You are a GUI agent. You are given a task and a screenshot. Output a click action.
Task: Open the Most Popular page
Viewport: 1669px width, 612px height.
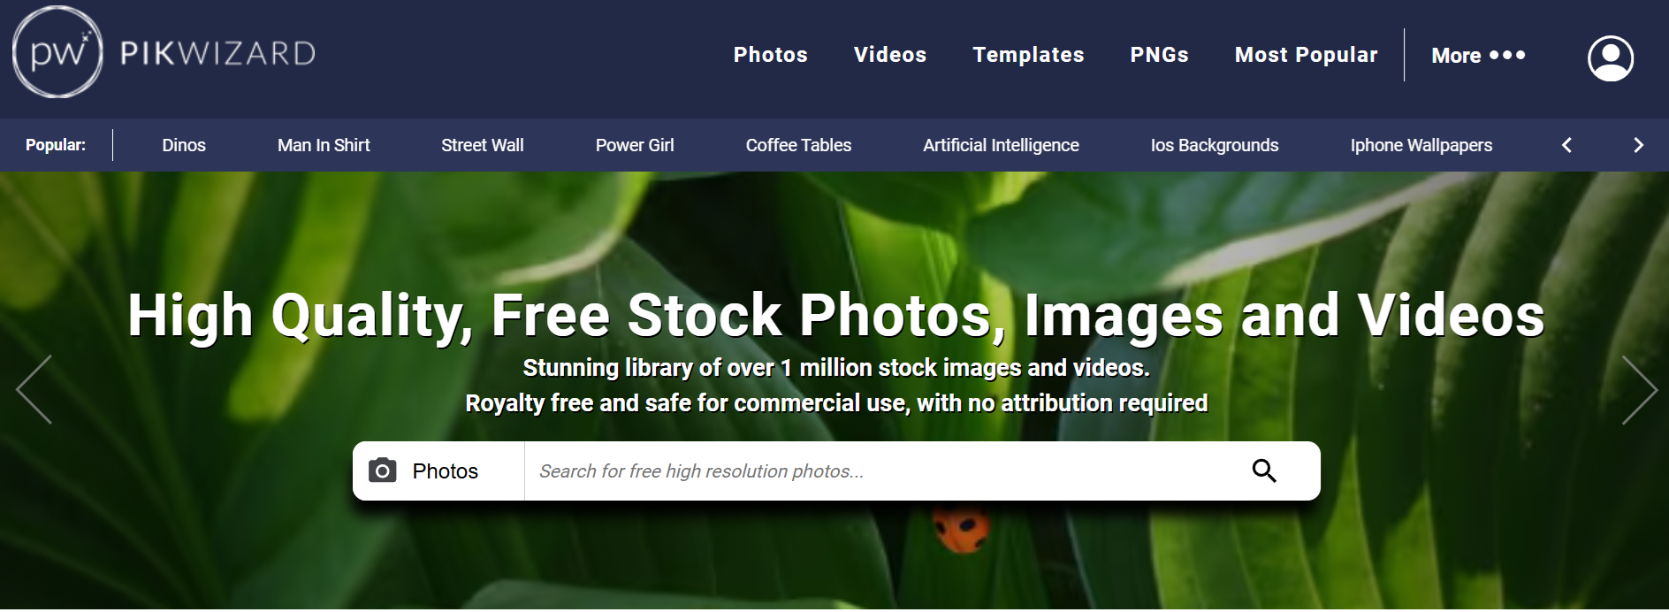coord(1306,55)
